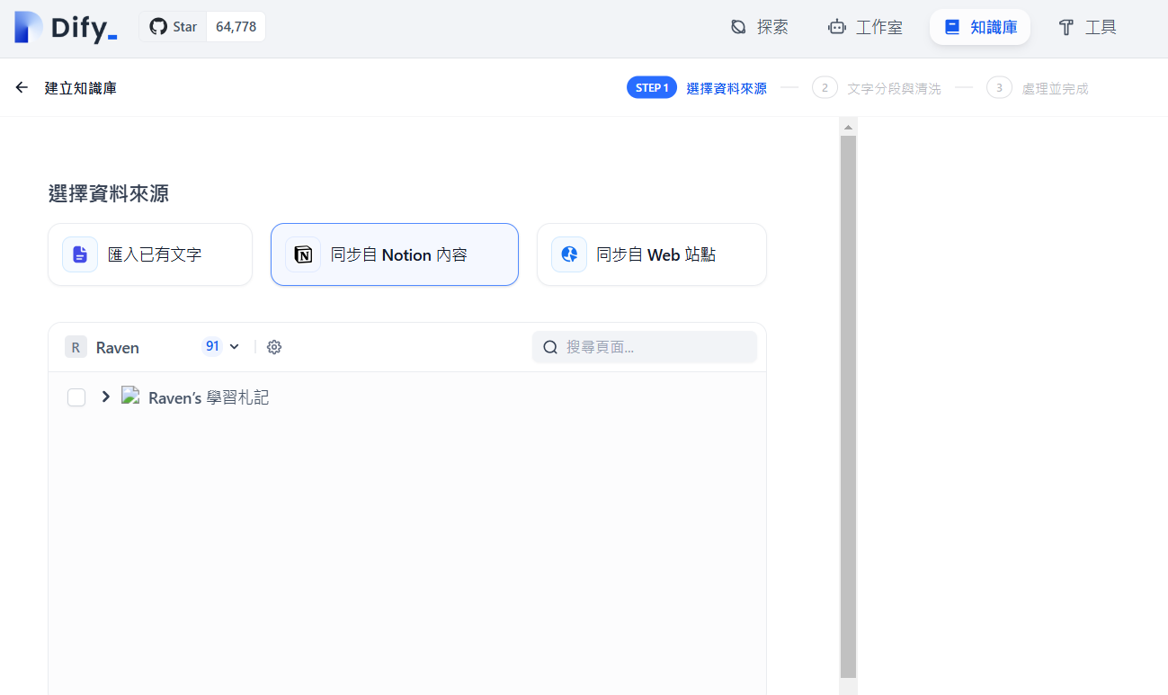Click the GitHub octocat icon
Image resolution: width=1168 pixels, height=695 pixels.
click(158, 27)
